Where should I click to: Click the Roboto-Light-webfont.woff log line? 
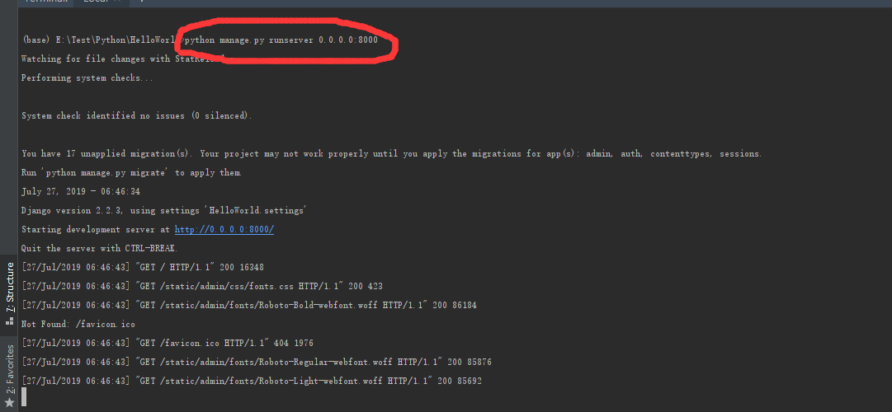[x=252, y=381]
